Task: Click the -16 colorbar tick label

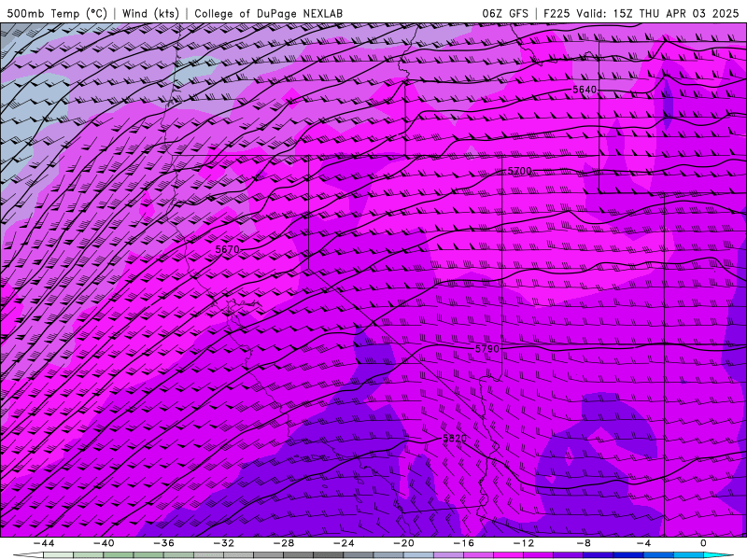Action: coord(463,543)
